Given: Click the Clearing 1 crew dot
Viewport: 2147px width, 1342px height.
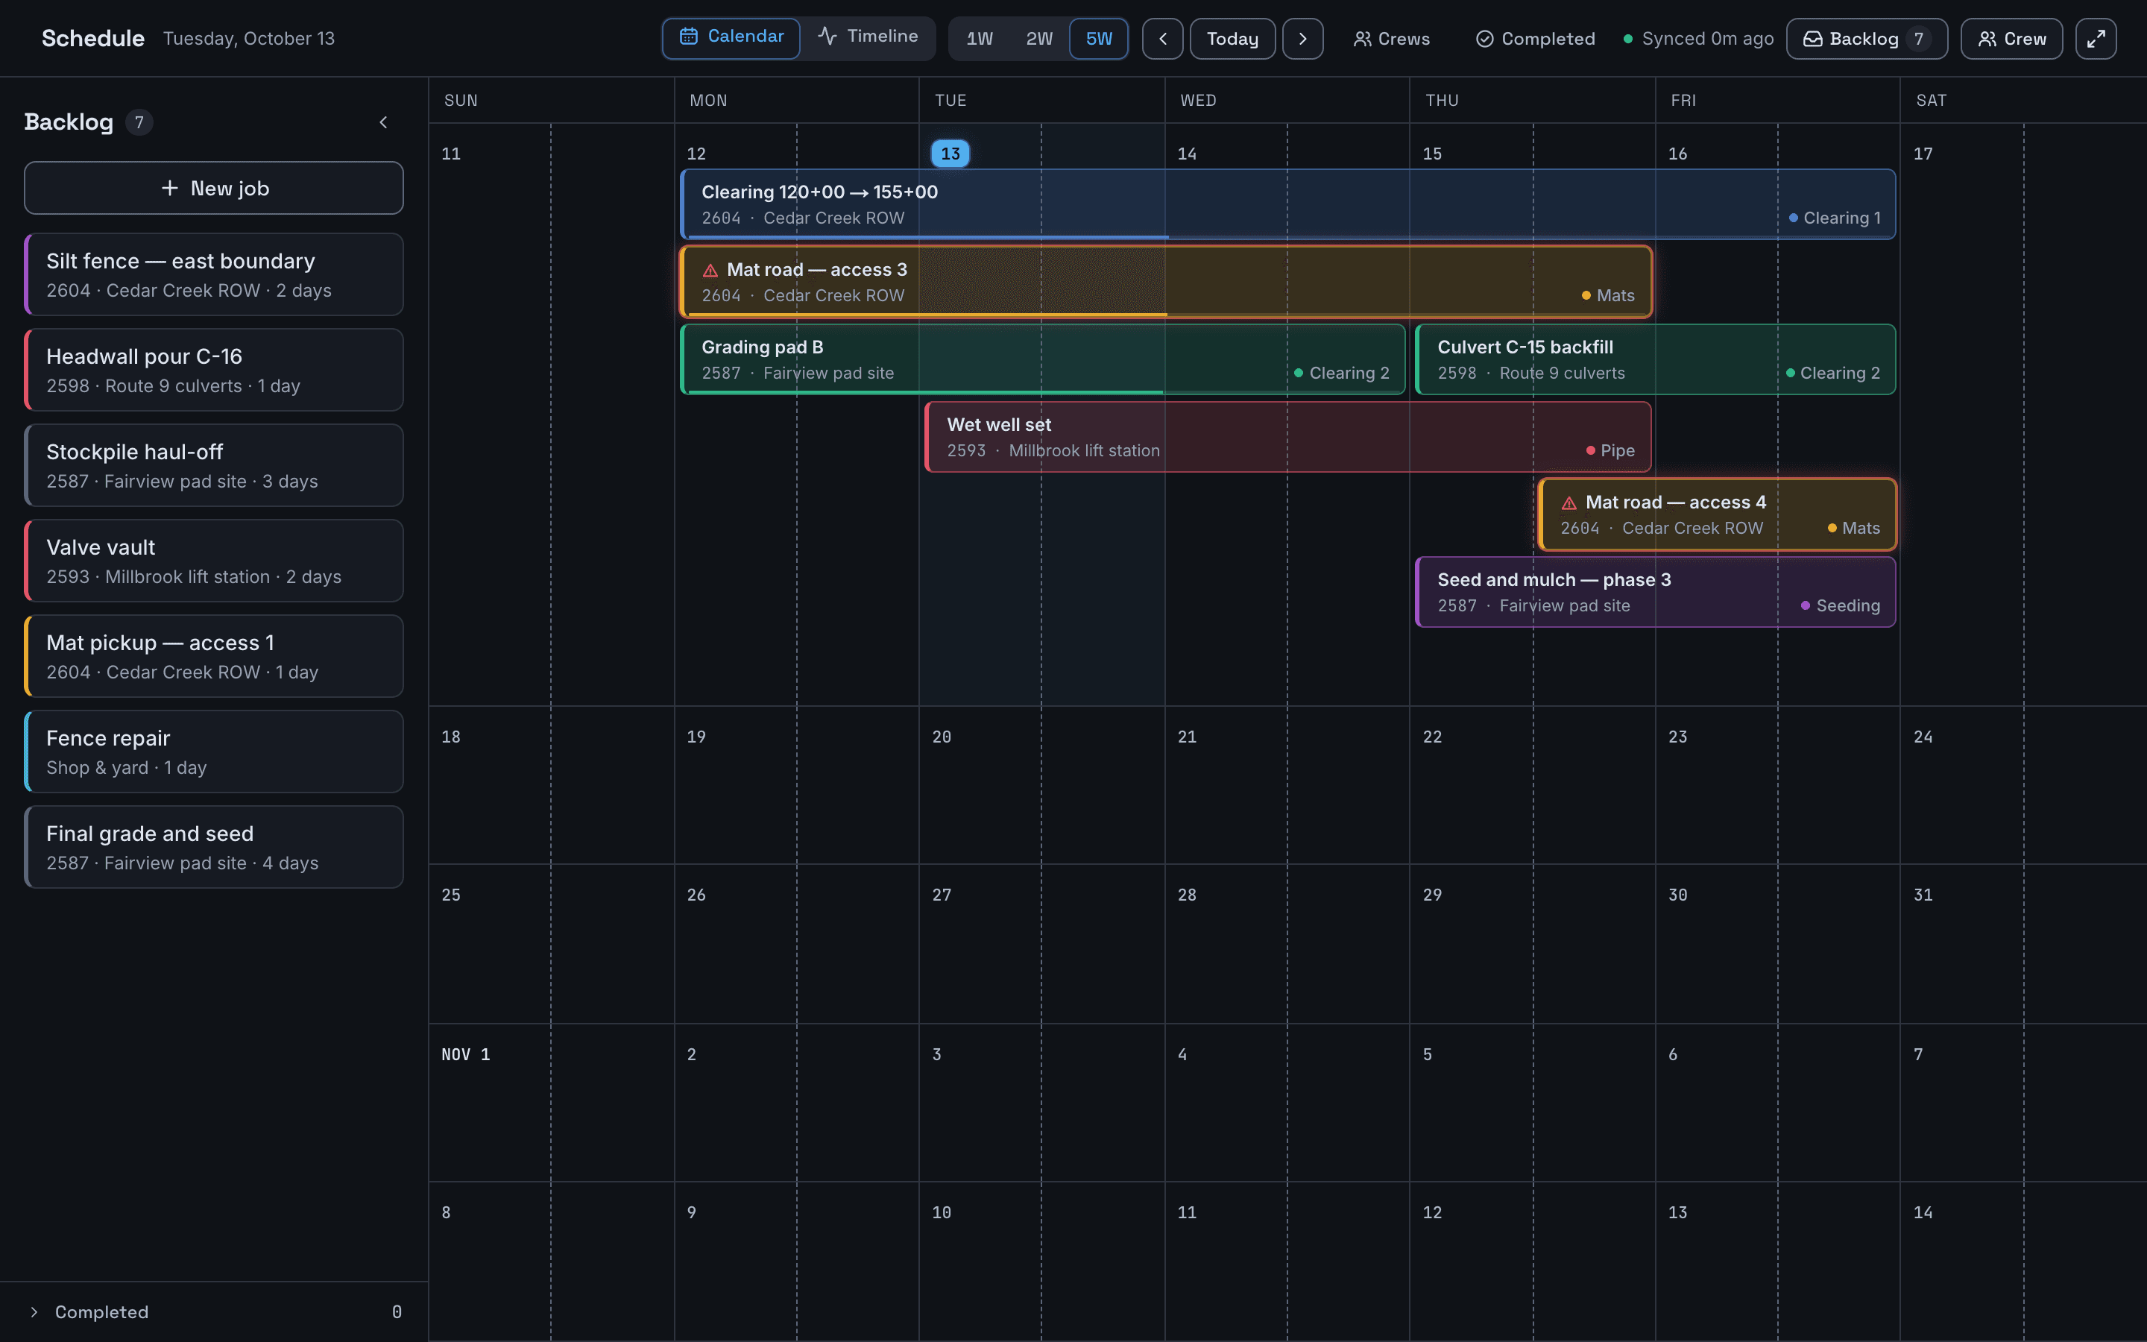Looking at the screenshot, I should tap(1793, 218).
